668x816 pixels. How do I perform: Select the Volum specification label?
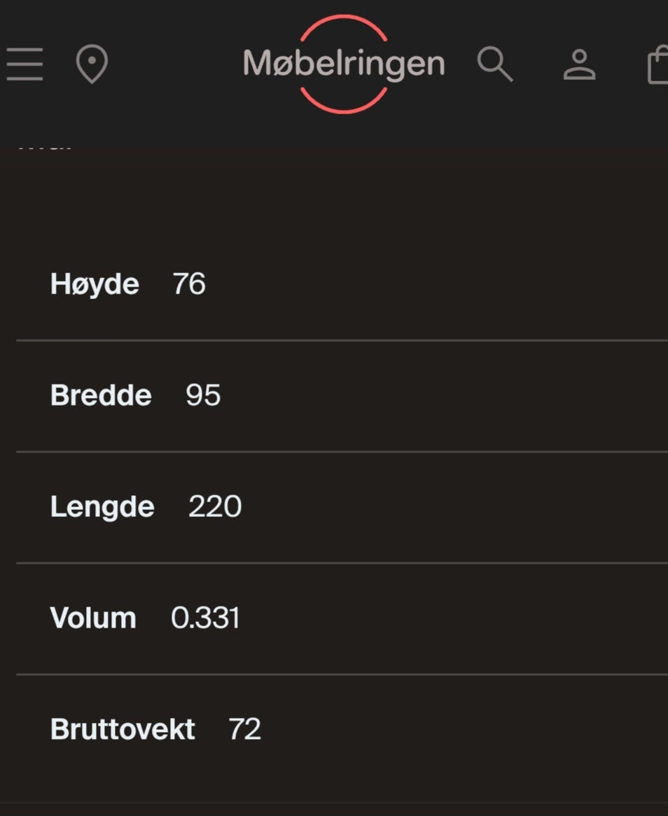(x=93, y=618)
